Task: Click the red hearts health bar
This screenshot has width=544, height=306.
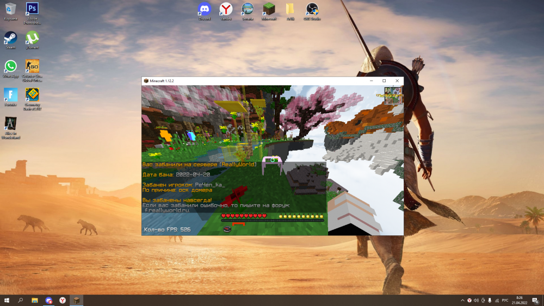Action: point(244,216)
